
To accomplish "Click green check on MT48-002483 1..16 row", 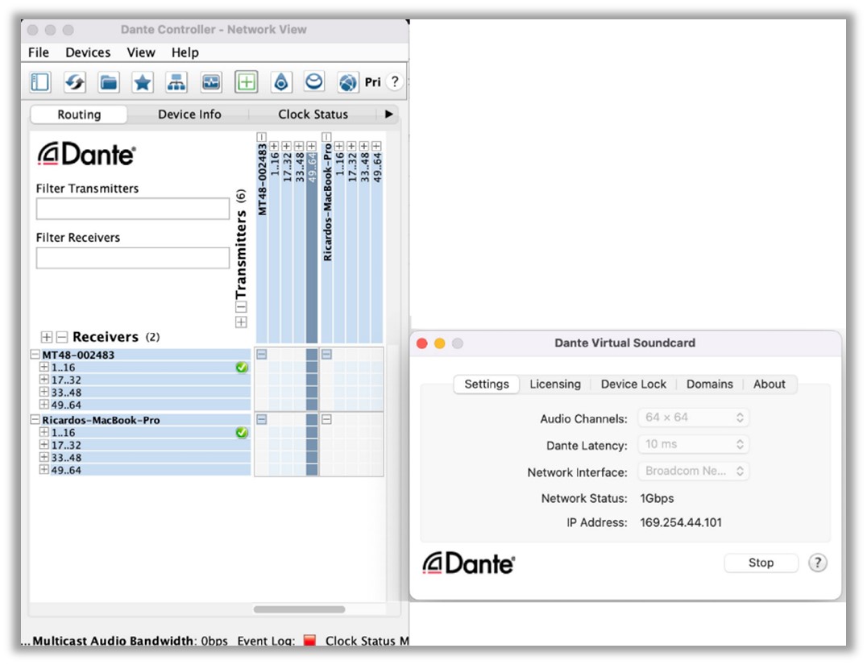I will [241, 368].
